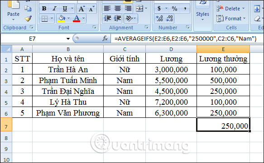Select row 1 header
The image size is (264, 163).
(x=6, y=58)
